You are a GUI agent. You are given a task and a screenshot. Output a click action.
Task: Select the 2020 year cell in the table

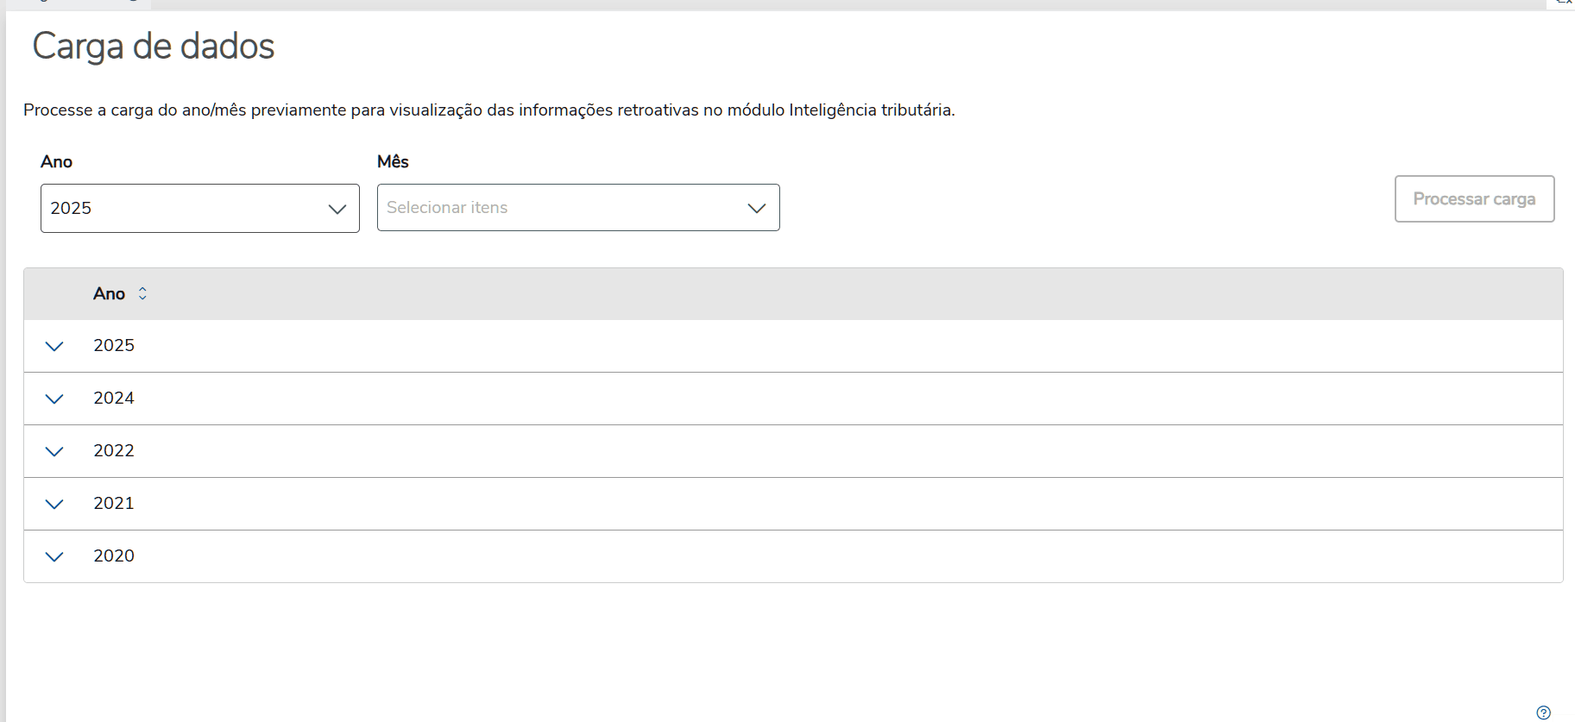pos(114,556)
